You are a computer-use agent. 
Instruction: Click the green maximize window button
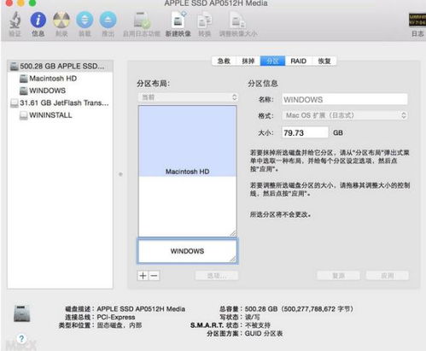32,3
